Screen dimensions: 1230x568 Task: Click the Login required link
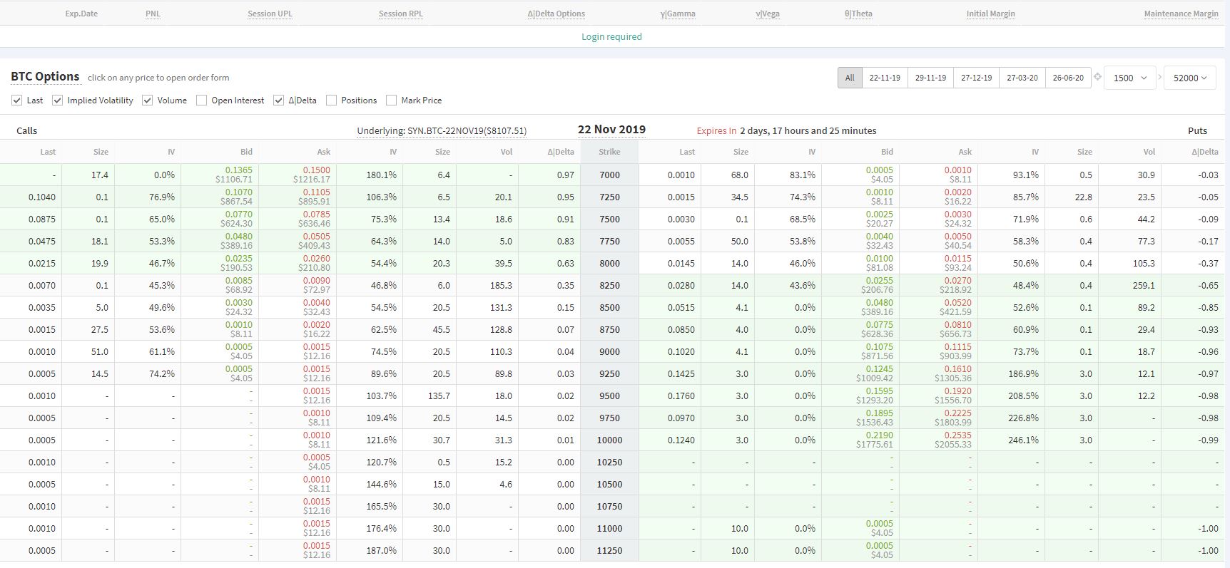coord(611,37)
